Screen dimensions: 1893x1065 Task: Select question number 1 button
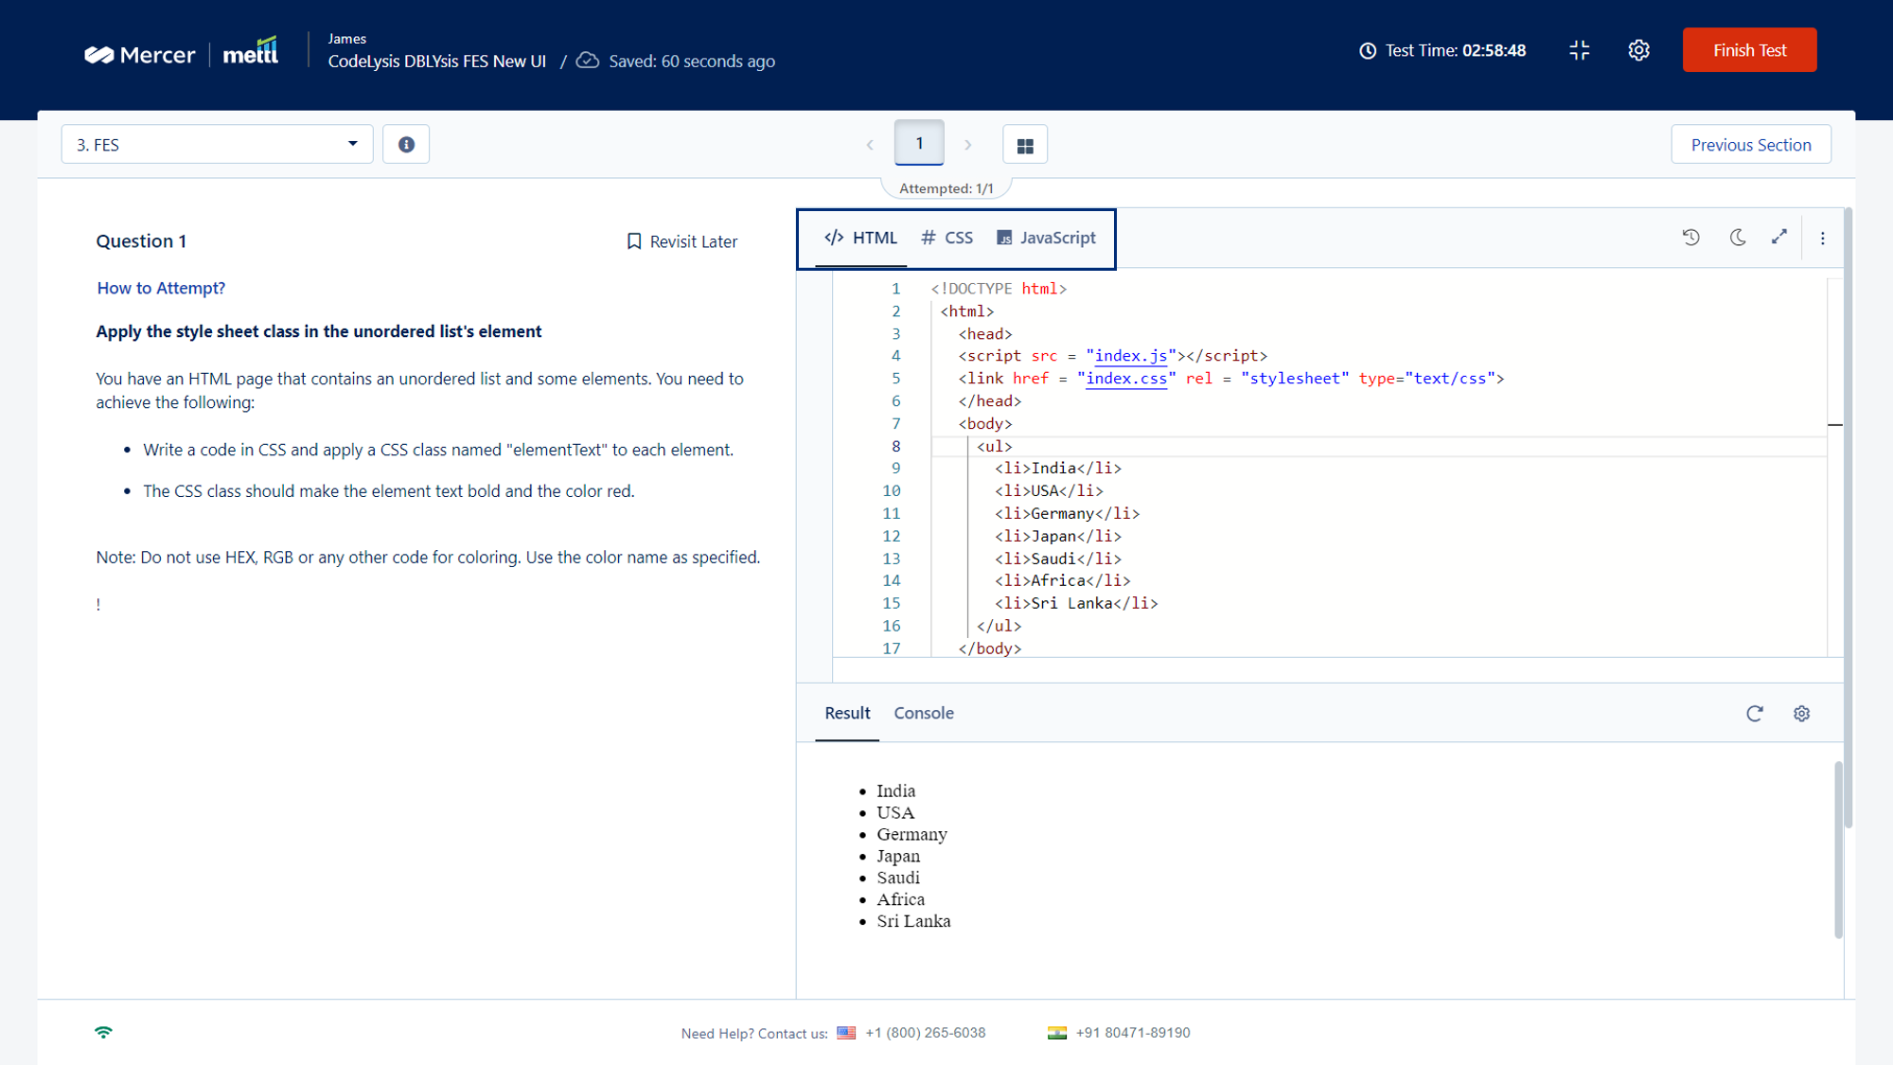[x=919, y=143]
